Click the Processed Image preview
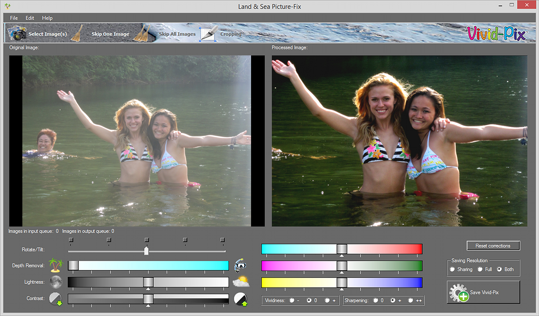539x316 pixels. point(399,141)
